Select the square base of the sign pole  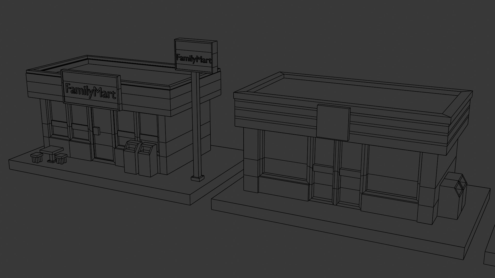[x=198, y=178]
